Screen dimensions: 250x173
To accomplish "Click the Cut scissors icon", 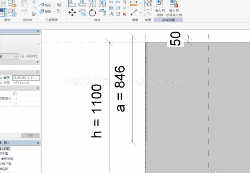I will tap(34, 2).
